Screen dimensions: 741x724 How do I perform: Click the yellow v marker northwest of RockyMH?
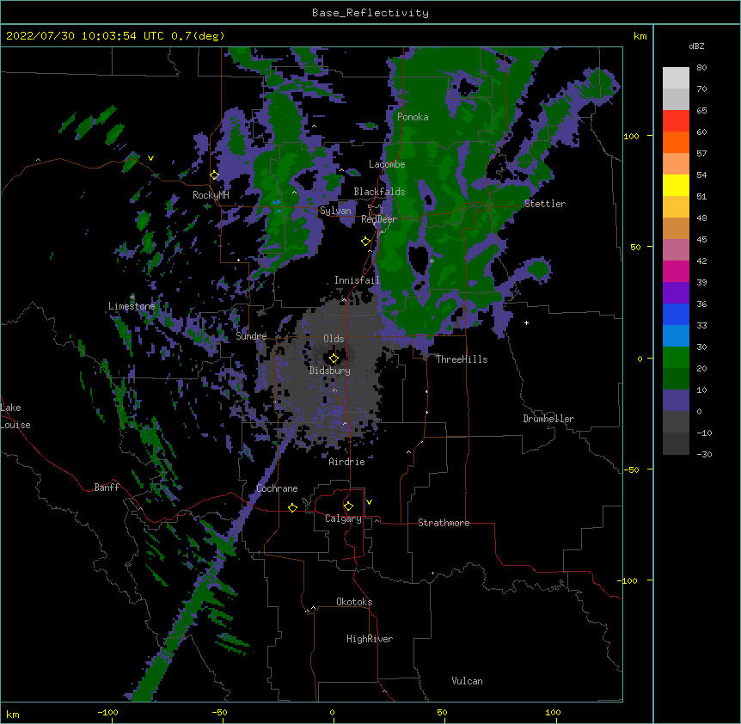(x=150, y=158)
